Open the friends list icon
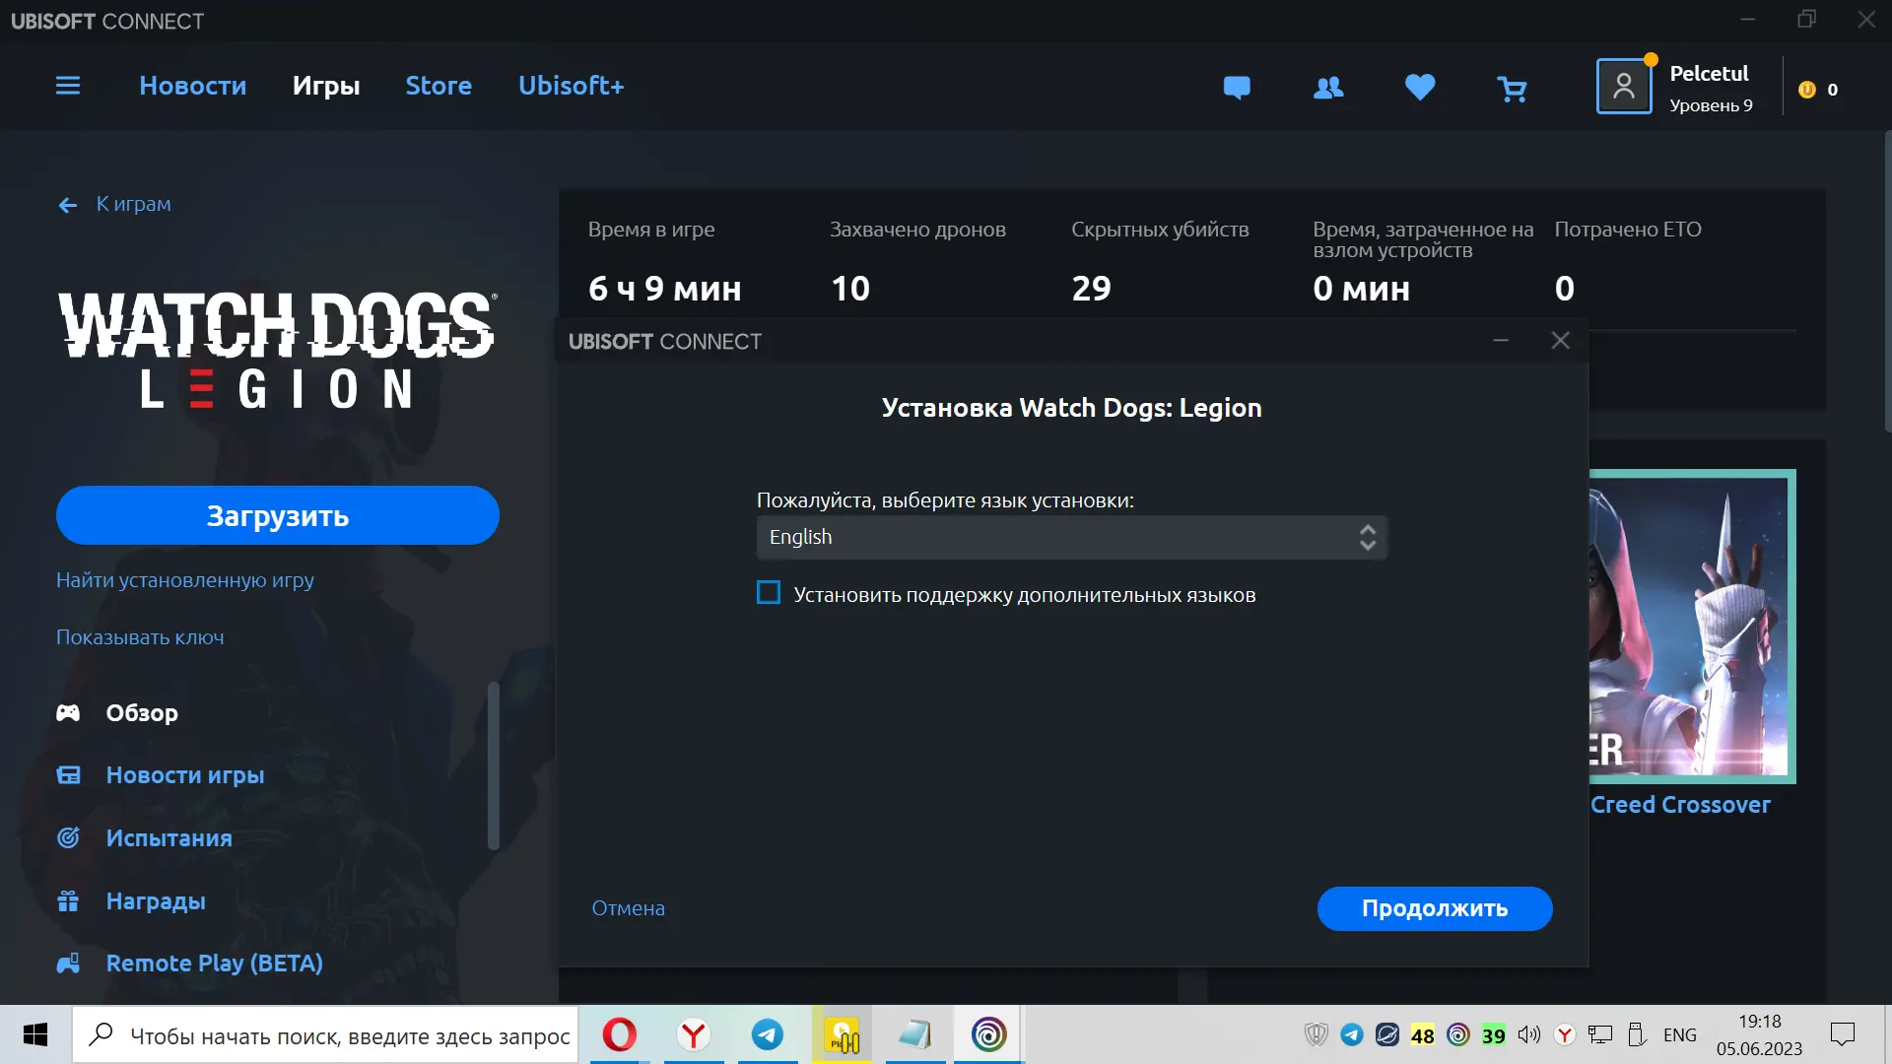The width and height of the screenshot is (1892, 1064). point(1328,89)
